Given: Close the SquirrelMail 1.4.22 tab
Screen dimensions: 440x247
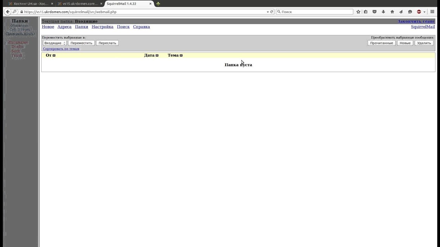Looking at the screenshot, I should (150, 4).
